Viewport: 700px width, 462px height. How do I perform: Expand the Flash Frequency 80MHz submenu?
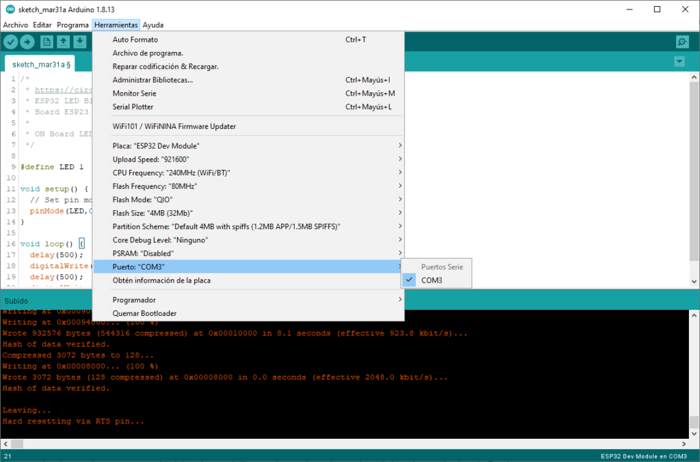pos(249,186)
